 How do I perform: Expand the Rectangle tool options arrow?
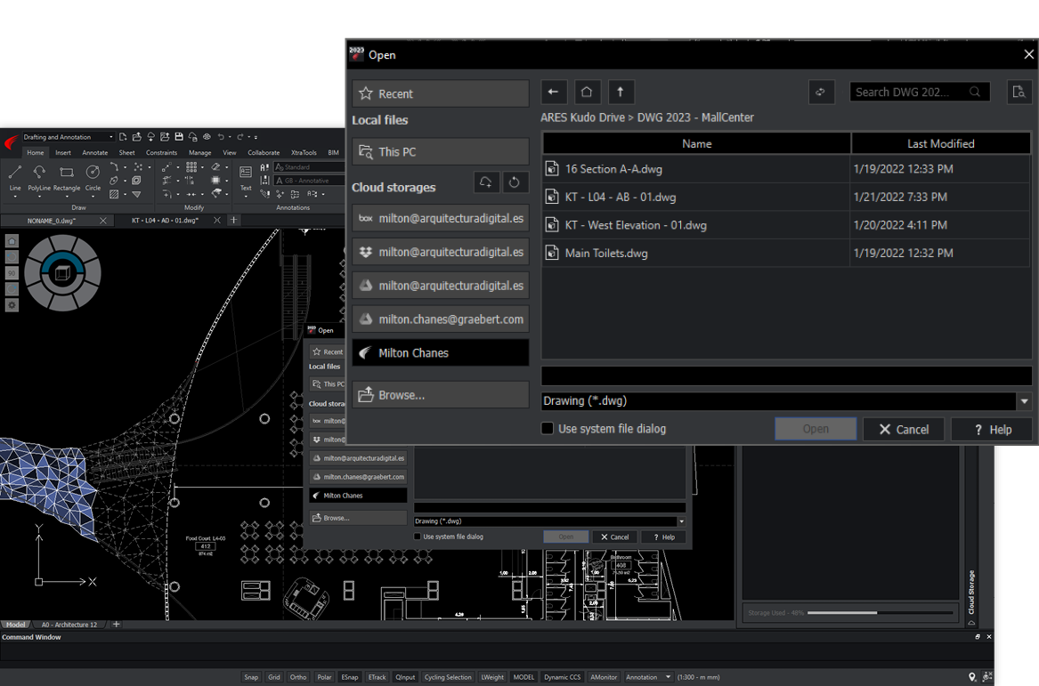[66, 197]
